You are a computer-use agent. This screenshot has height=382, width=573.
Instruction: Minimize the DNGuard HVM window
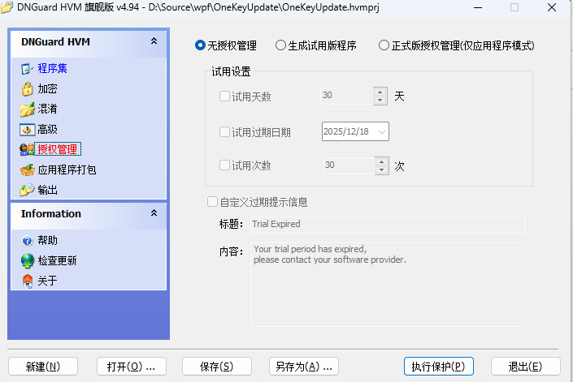(x=478, y=7)
